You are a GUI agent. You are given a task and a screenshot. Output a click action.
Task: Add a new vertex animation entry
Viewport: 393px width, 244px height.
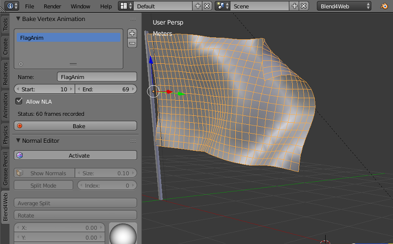coord(132,33)
